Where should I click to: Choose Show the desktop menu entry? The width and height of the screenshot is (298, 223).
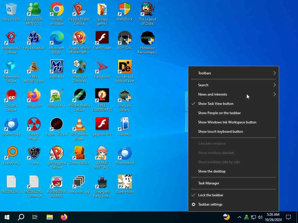point(233,171)
